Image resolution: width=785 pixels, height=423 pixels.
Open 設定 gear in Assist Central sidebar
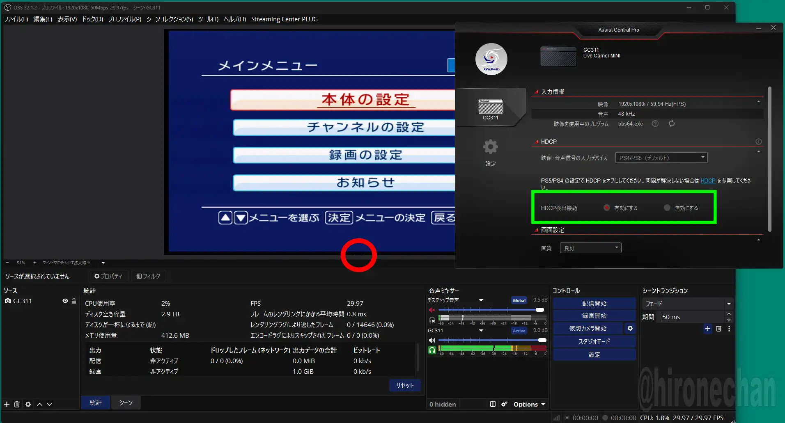(x=491, y=152)
